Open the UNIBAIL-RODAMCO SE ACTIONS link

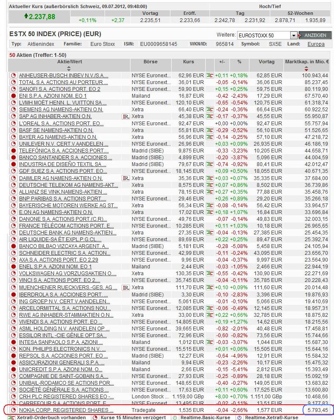click(x=66, y=383)
